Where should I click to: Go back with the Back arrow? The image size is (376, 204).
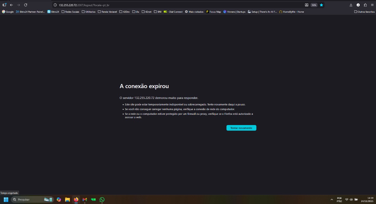pos(11,5)
